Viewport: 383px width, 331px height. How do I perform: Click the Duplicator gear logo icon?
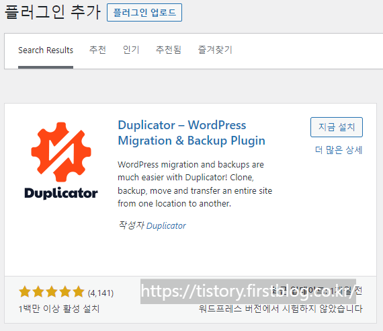point(61,152)
